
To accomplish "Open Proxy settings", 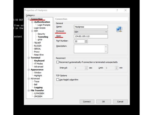I will tap(37, 52).
